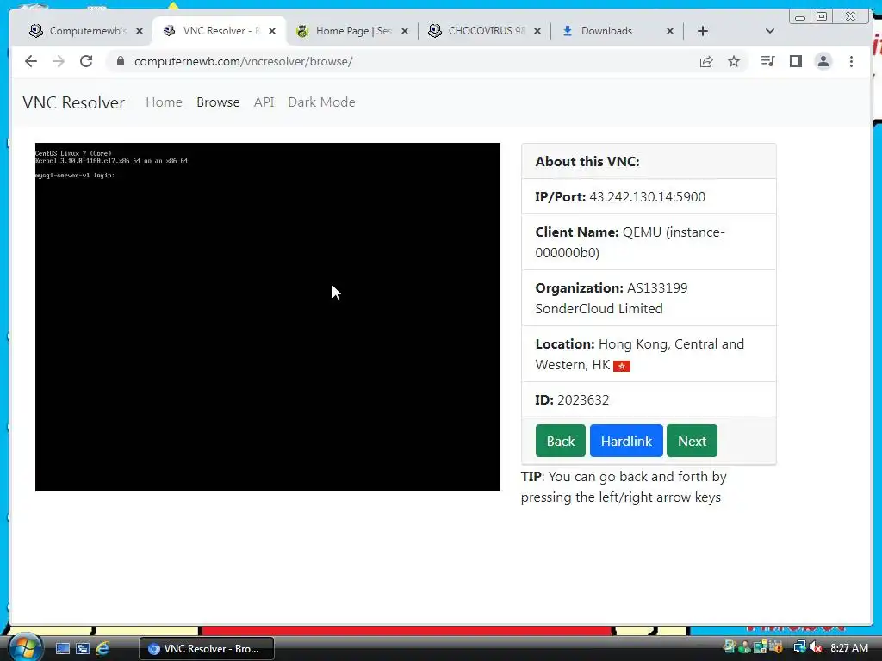The width and height of the screenshot is (882, 661).
Task: Click Switch between windows quick launch icon
Action: 83,649
